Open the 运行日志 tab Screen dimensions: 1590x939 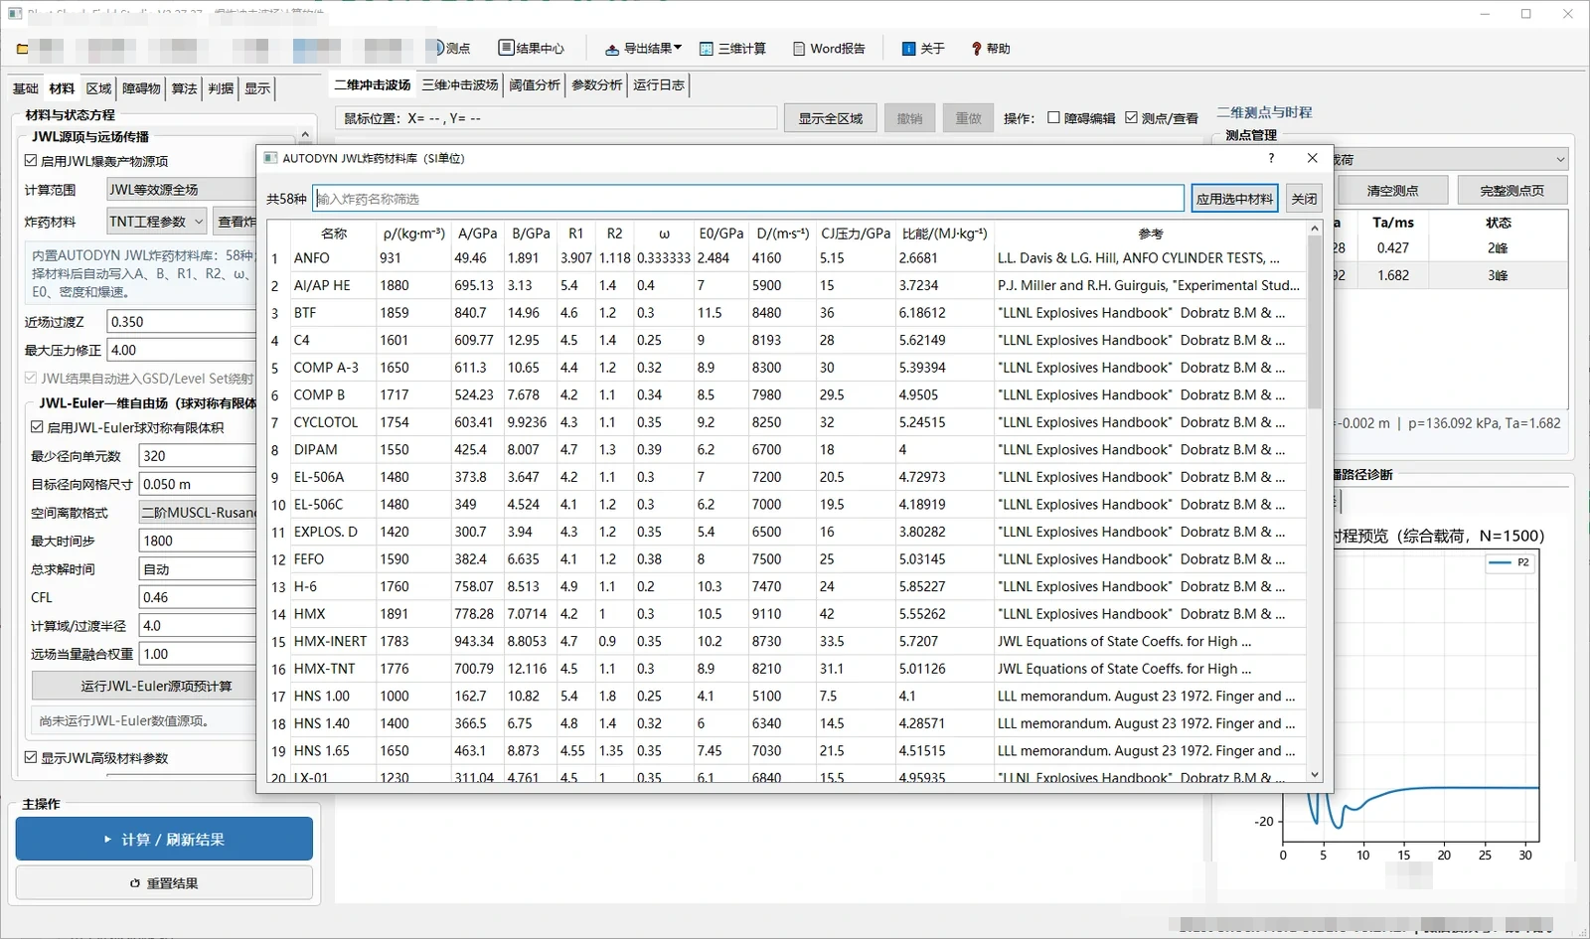click(659, 85)
